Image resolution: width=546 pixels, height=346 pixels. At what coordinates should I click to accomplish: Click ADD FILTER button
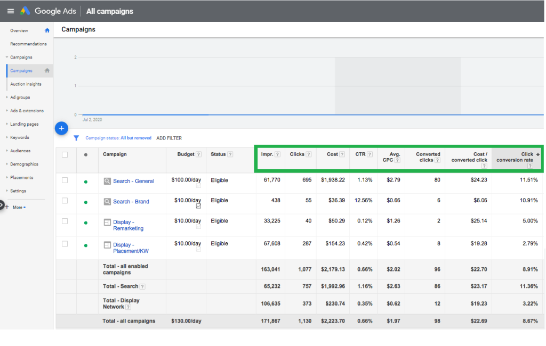[169, 138]
